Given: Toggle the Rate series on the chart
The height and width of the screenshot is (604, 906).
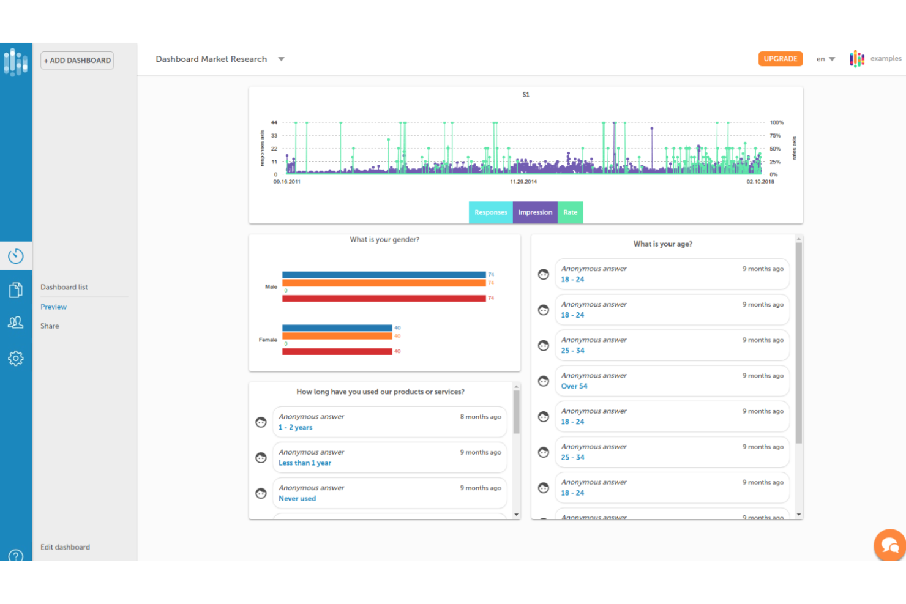Looking at the screenshot, I should [x=570, y=212].
